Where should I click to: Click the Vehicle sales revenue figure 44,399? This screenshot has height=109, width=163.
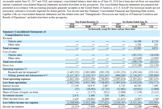pyautogui.click(x=138, y=41)
